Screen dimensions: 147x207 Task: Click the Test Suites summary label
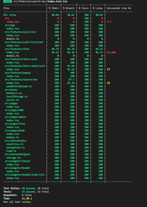point(12,188)
